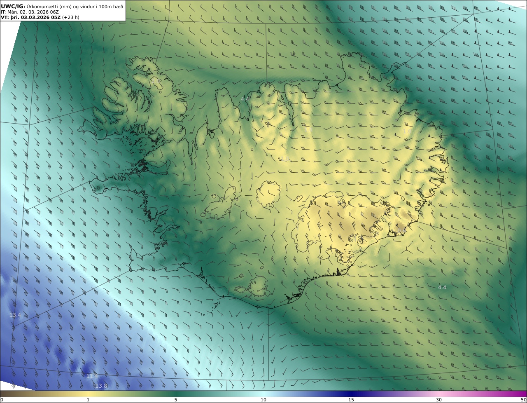
Task: Pick the dark green colorbar shade above tick 5
Action: [176, 394]
